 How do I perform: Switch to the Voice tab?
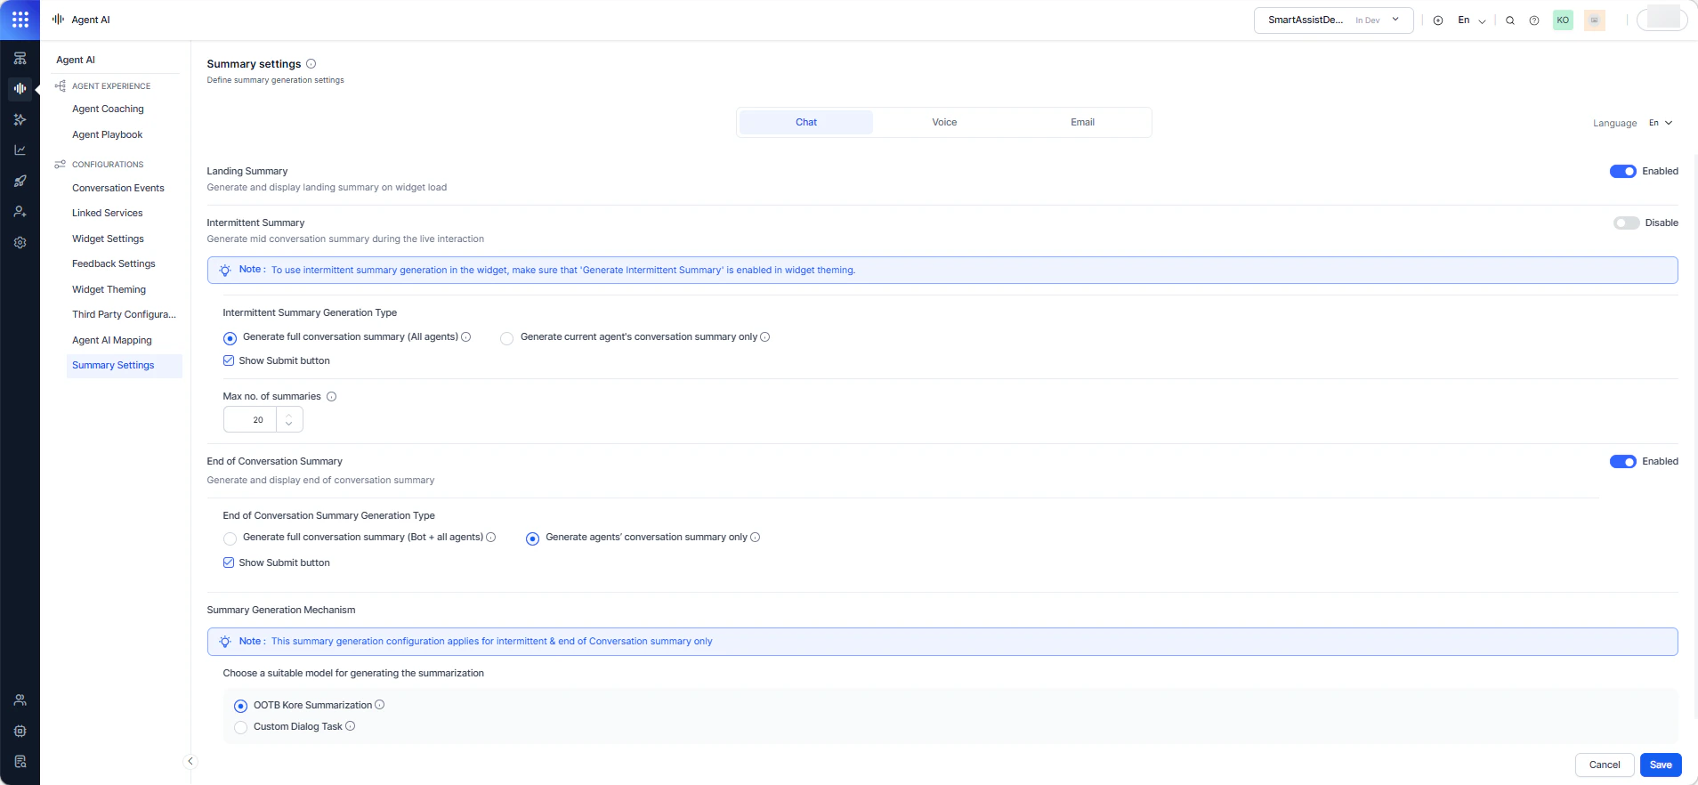click(944, 123)
